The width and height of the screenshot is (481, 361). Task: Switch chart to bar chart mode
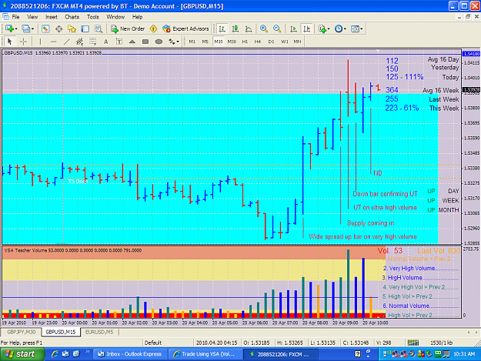(x=222, y=28)
